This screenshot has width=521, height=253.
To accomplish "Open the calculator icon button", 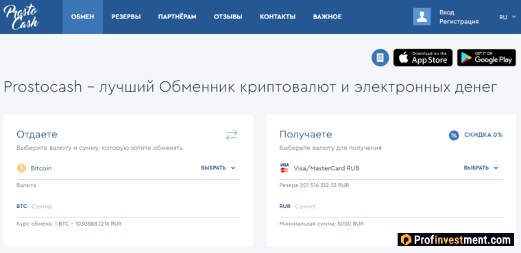I will click(x=380, y=57).
